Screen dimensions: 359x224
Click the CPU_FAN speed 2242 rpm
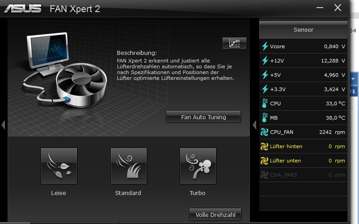click(x=332, y=132)
